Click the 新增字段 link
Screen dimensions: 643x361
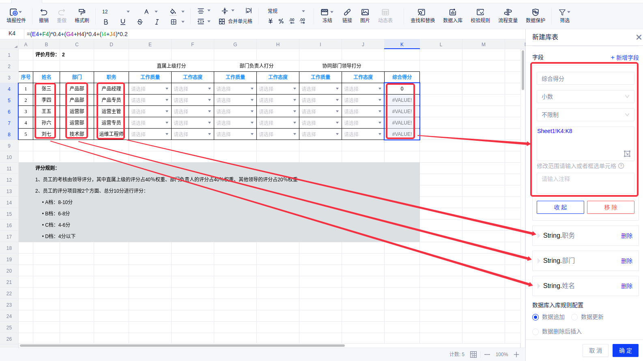click(624, 58)
